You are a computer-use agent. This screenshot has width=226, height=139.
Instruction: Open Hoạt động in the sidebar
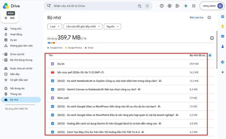(x=16, y=34)
